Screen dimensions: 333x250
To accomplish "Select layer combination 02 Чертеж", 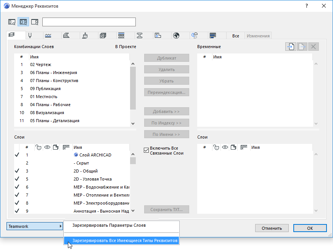I will [72, 65].
